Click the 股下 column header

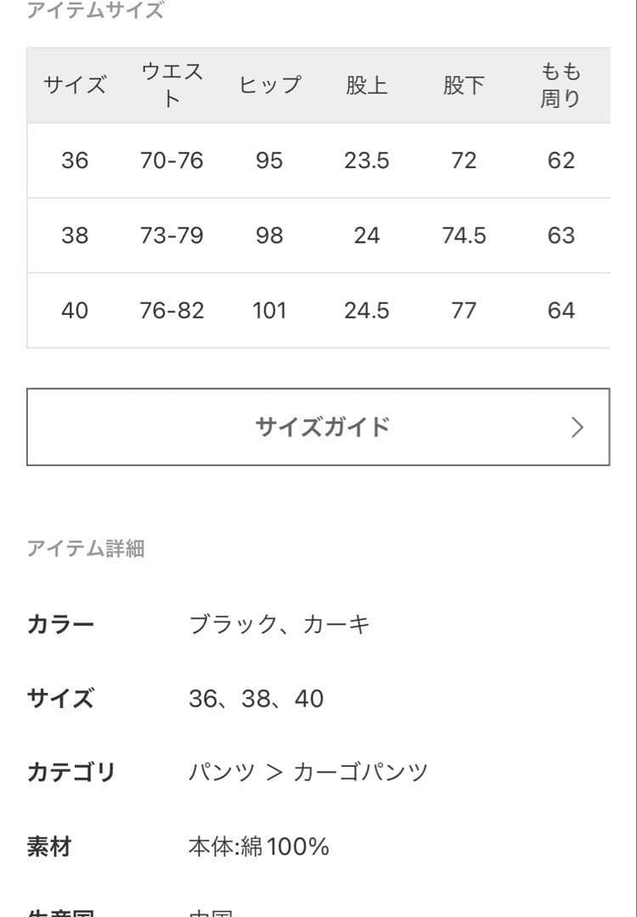coord(464,85)
